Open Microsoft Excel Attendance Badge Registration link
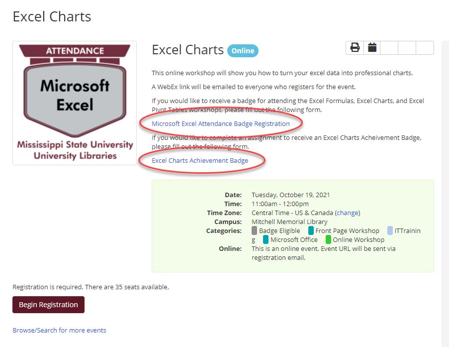Screen dimensions: 449x347 click(x=220, y=123)
